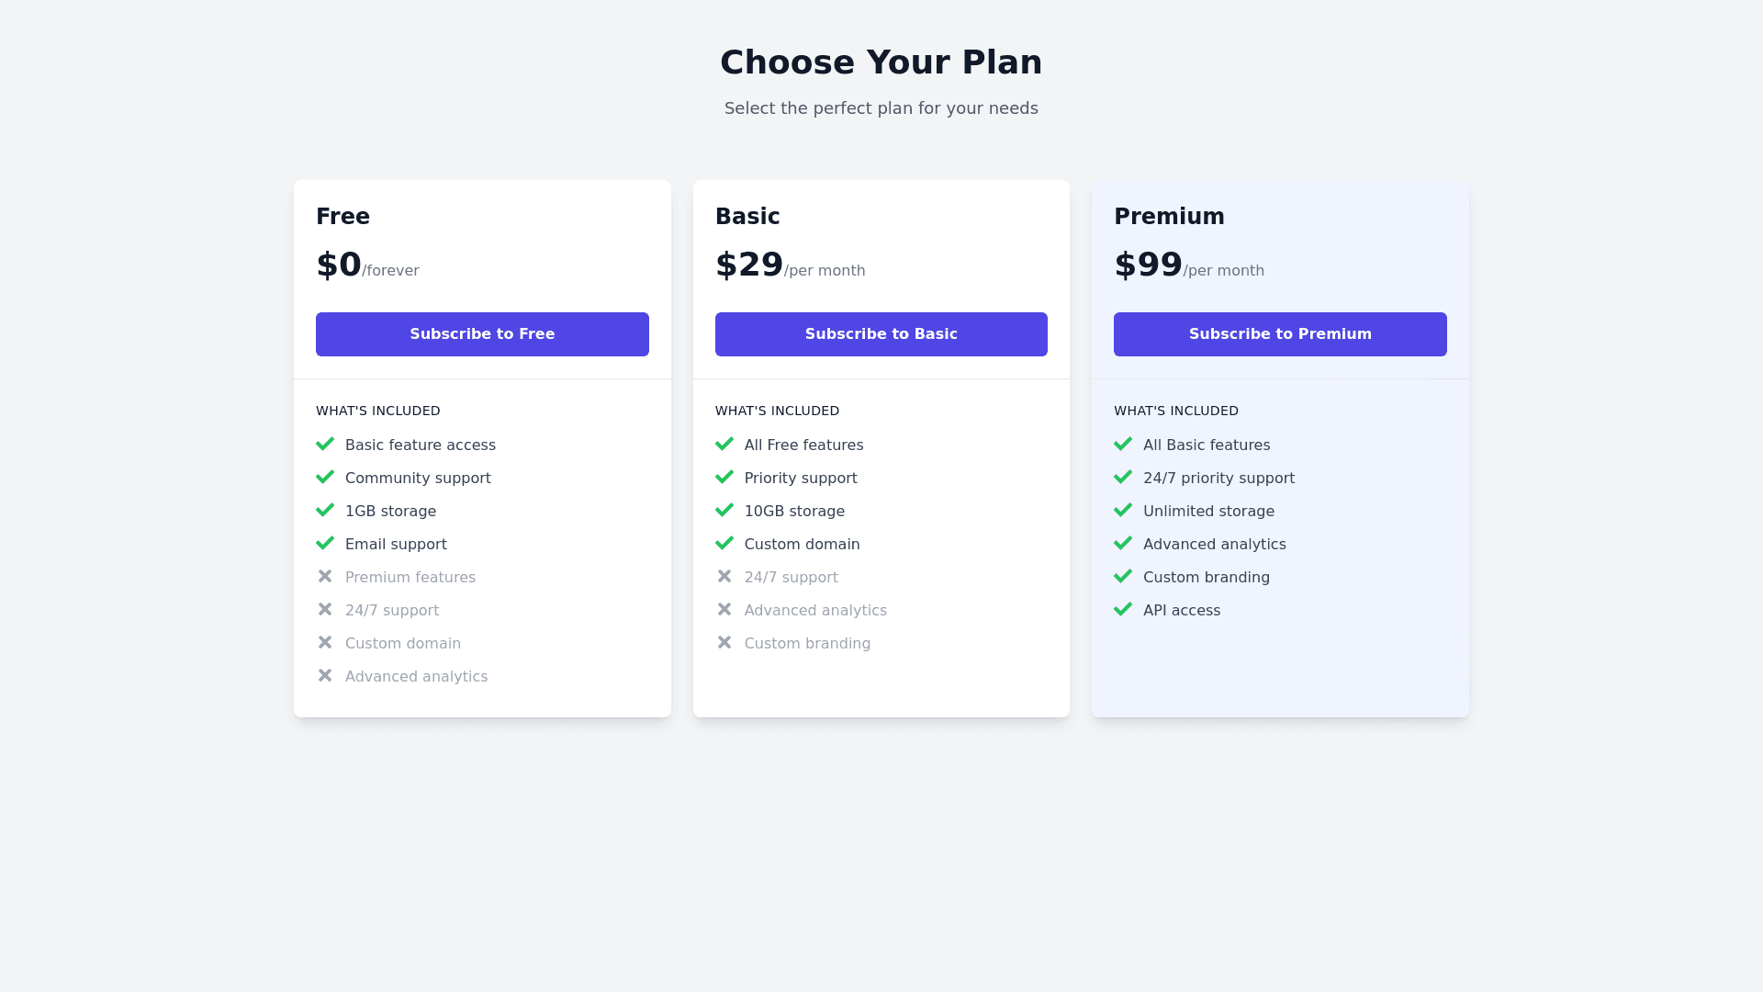
Task: Choose the Subscribe to Premium button
Action: (1280, 334)
